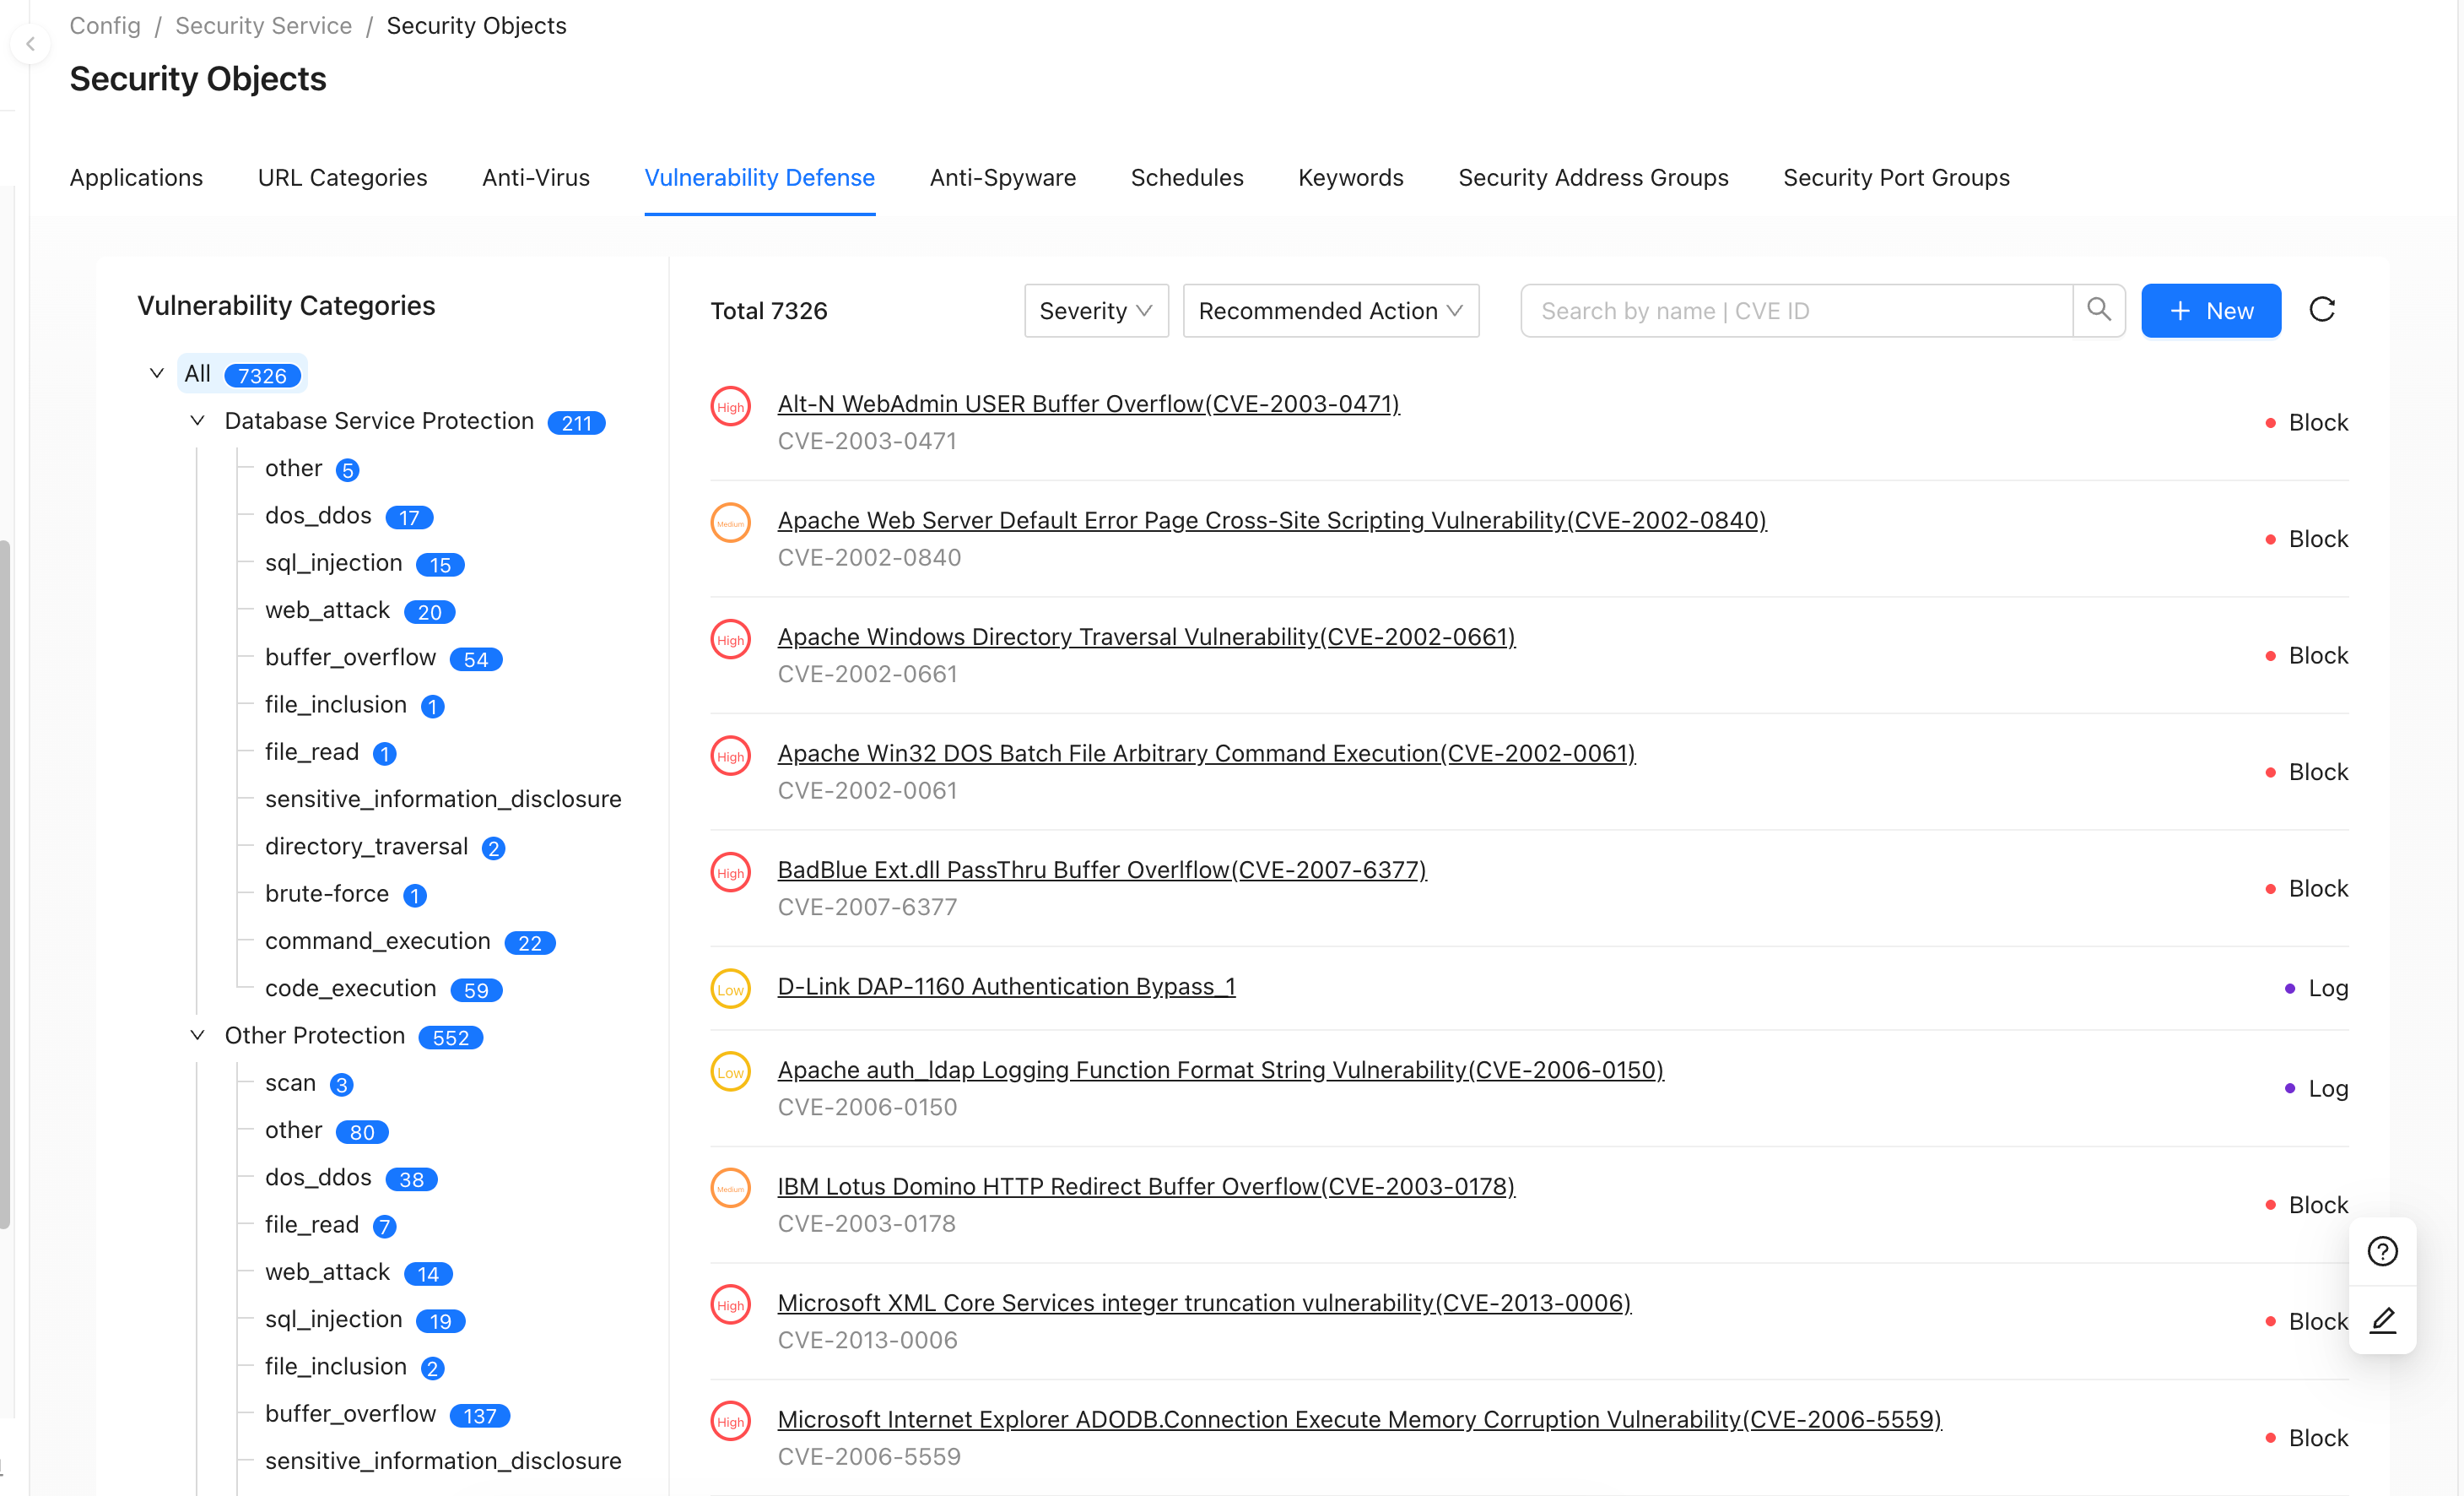Collapse the sidebar with the back arrow
Screen dimensions: 2464x1496
point(30,43)
